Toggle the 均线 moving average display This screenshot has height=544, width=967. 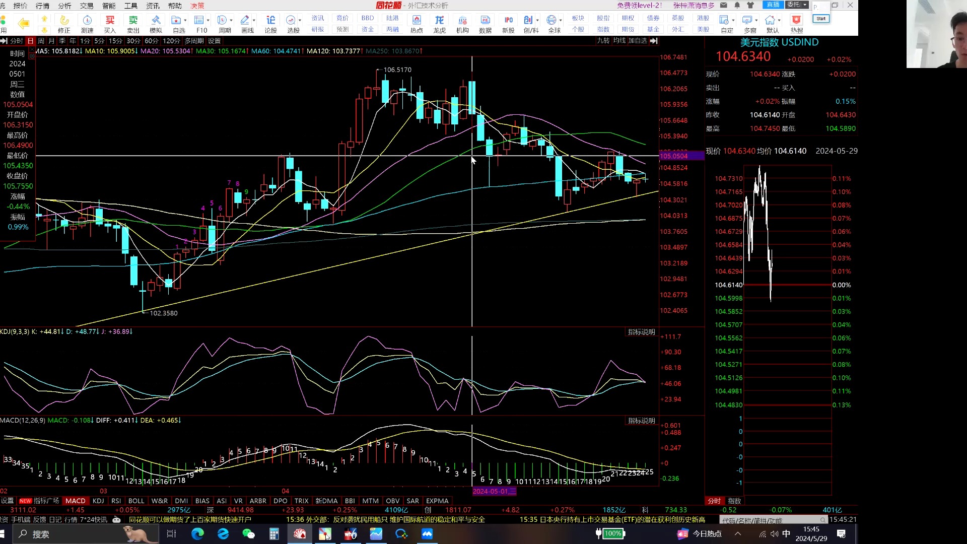[x=619, y=41]
